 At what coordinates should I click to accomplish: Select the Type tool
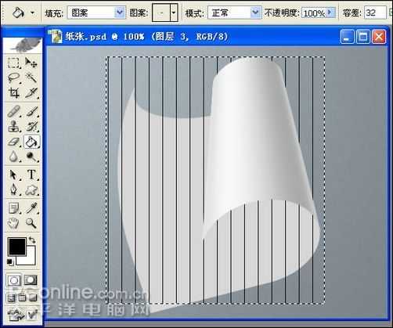coord(31,175)
